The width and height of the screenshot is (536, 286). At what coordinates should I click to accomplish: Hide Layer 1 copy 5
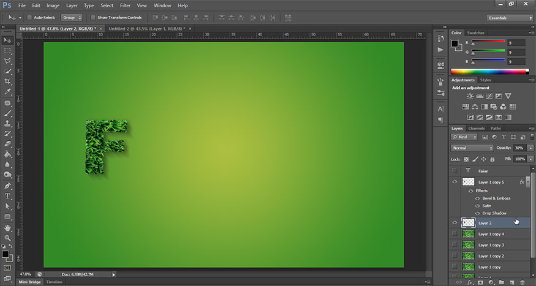click(x=455, y=182)
